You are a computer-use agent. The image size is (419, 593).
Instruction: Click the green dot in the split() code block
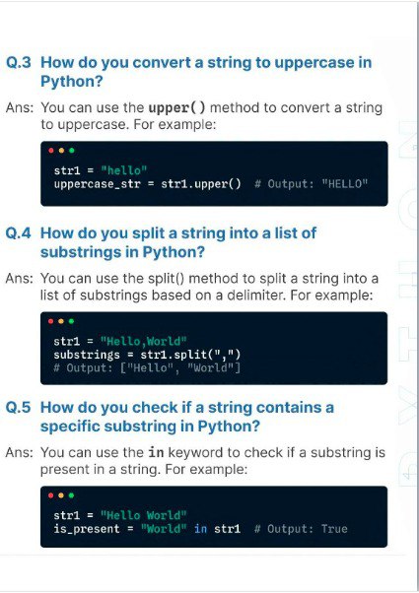coord(71,321)
